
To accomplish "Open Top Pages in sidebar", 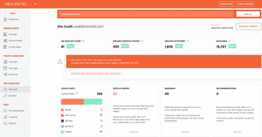I will (x=13, y=68).
